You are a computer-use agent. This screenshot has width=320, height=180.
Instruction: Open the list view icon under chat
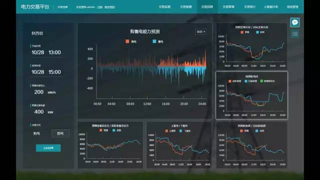(x=294, y=34)
